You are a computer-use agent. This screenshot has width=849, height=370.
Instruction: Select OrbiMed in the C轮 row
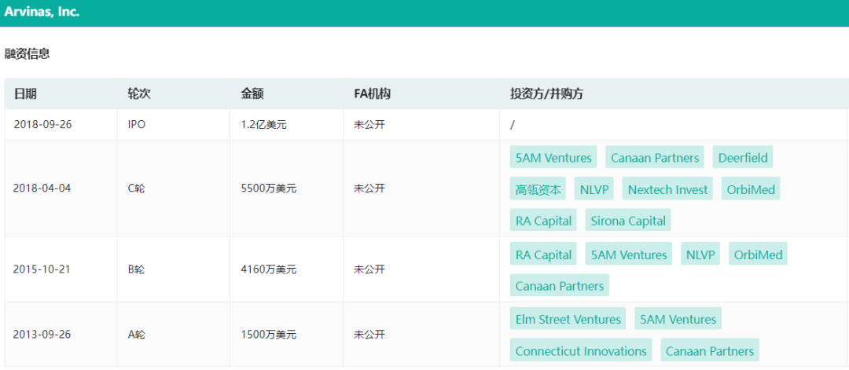tap(750, 189)
